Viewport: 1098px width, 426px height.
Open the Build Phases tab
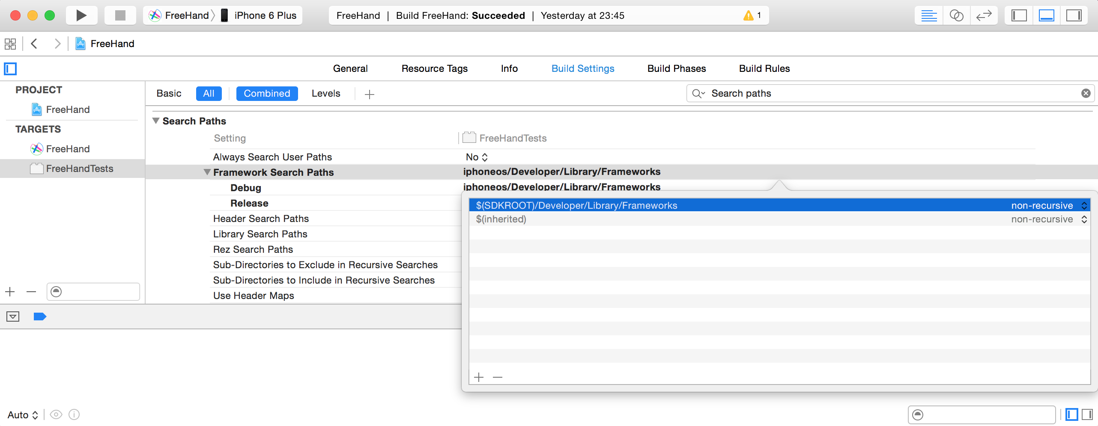tap(677, 68)
